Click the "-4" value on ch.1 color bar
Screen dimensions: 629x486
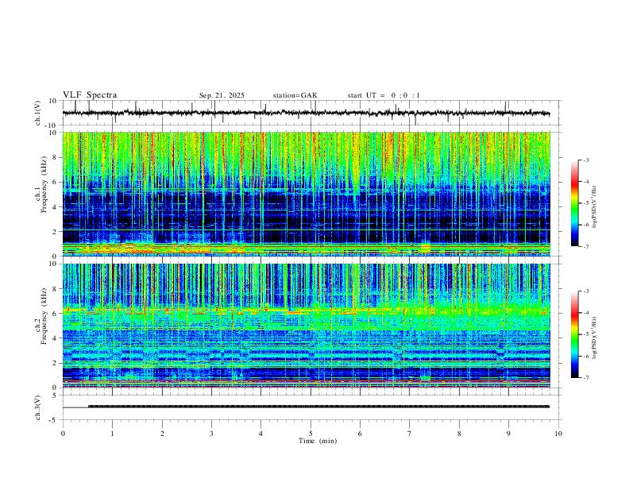(x=585, y=182)
